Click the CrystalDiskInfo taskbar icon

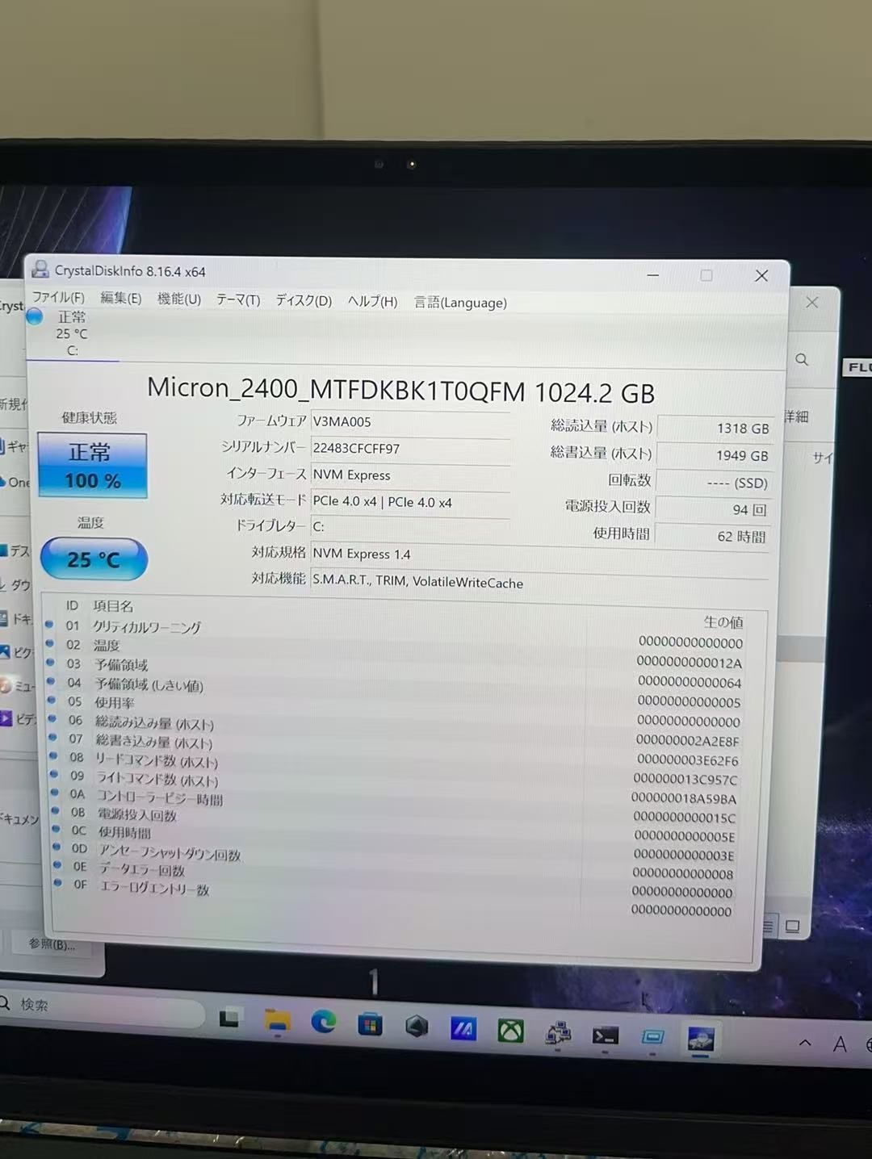(x=700, y=1039)
